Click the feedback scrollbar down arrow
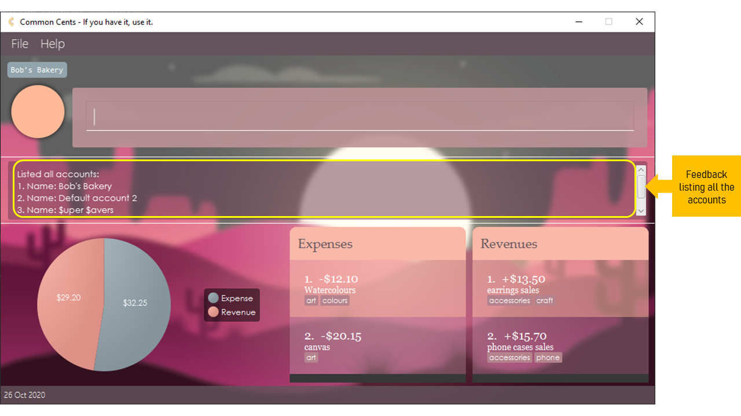Image resolution: width=741 pixels, height=416 pixels. click(x=641, y=211)
